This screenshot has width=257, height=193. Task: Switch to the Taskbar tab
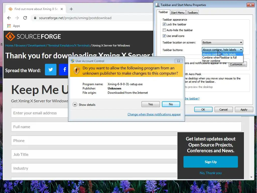click(x=163, y=12)
